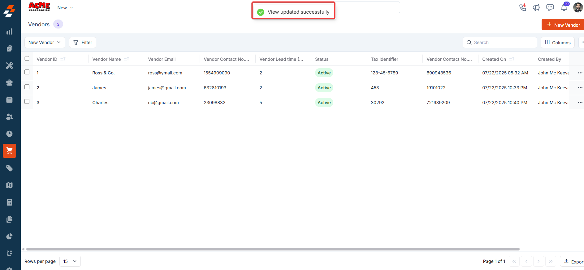Open the calculator sidebar icon

[10, 202]
